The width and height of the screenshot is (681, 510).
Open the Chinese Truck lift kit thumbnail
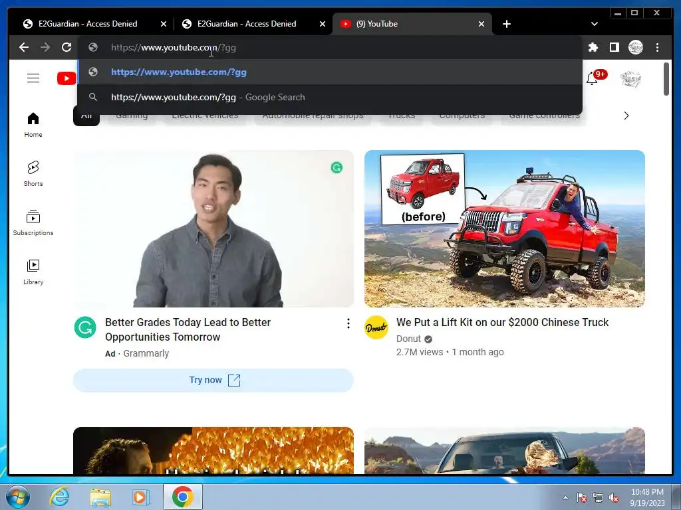click(x=505, y=228)
